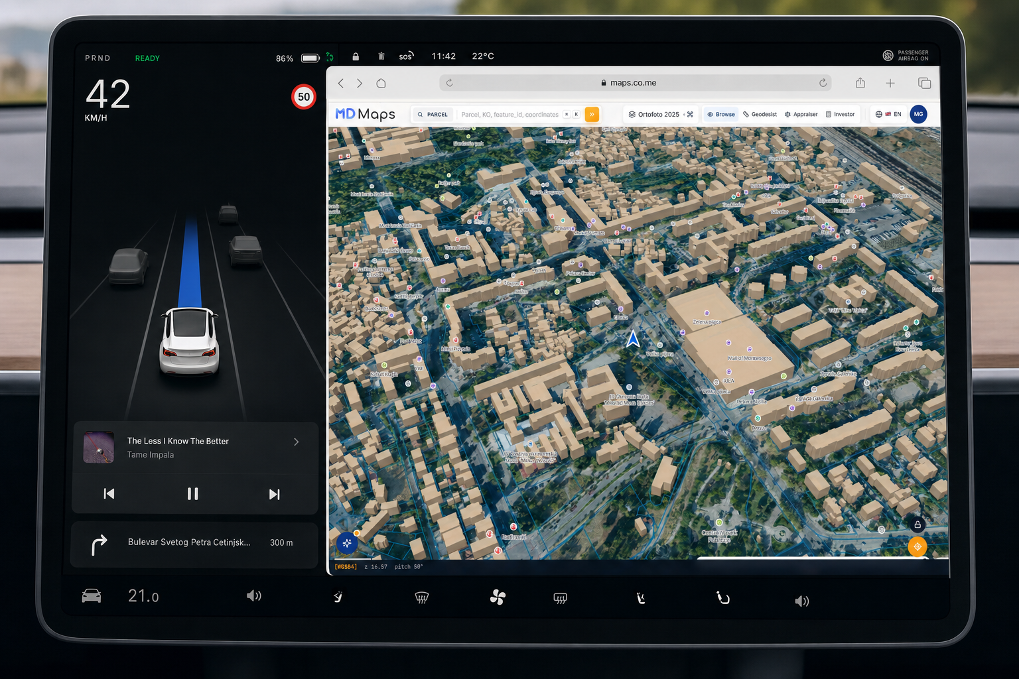Click the READY status indicator
Image resolution: width=1019 pixels, height=679 pixels.
(147, 58)
